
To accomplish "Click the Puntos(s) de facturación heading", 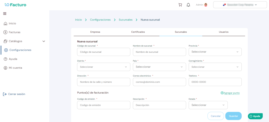I will click(x=93, y=92).
